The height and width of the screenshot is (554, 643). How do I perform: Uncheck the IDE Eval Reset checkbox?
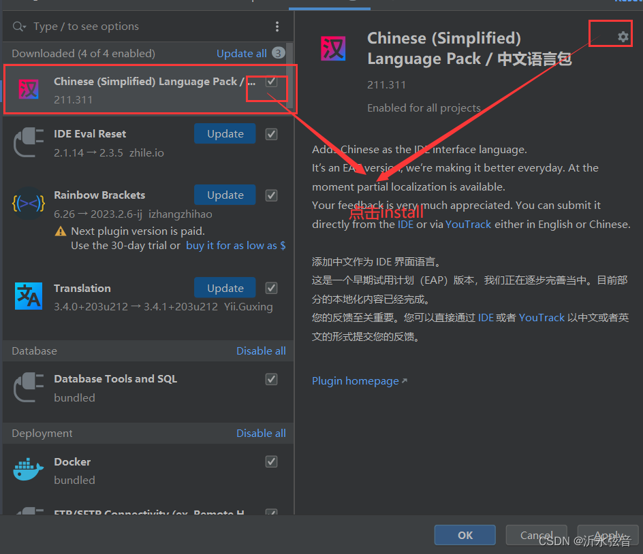[272, 134]
